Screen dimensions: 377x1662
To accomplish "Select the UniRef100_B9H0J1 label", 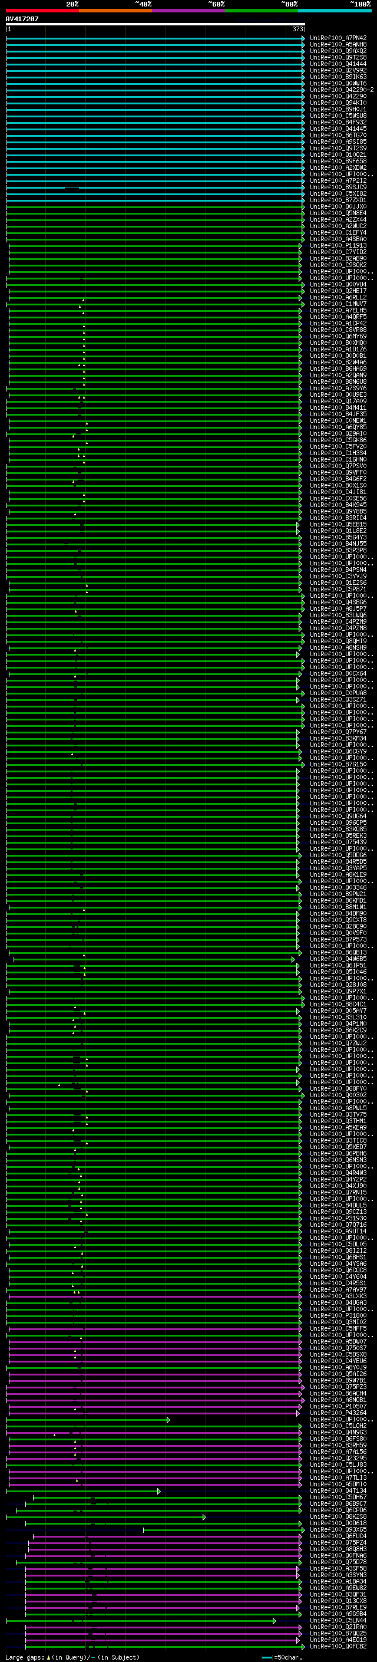I will pyautogui.click(x=338, y=110).
